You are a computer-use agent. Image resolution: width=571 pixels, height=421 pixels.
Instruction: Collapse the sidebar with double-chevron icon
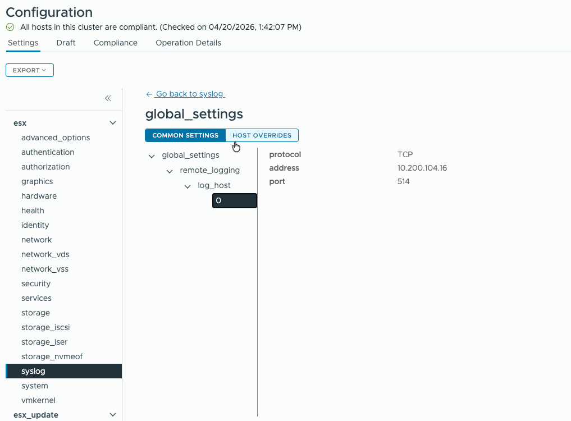tap(108, 98)
